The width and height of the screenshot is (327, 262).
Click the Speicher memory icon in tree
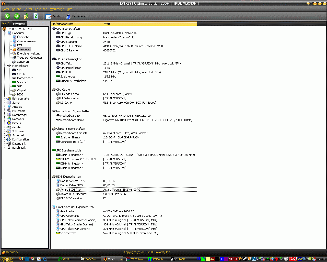pos(14,82)
